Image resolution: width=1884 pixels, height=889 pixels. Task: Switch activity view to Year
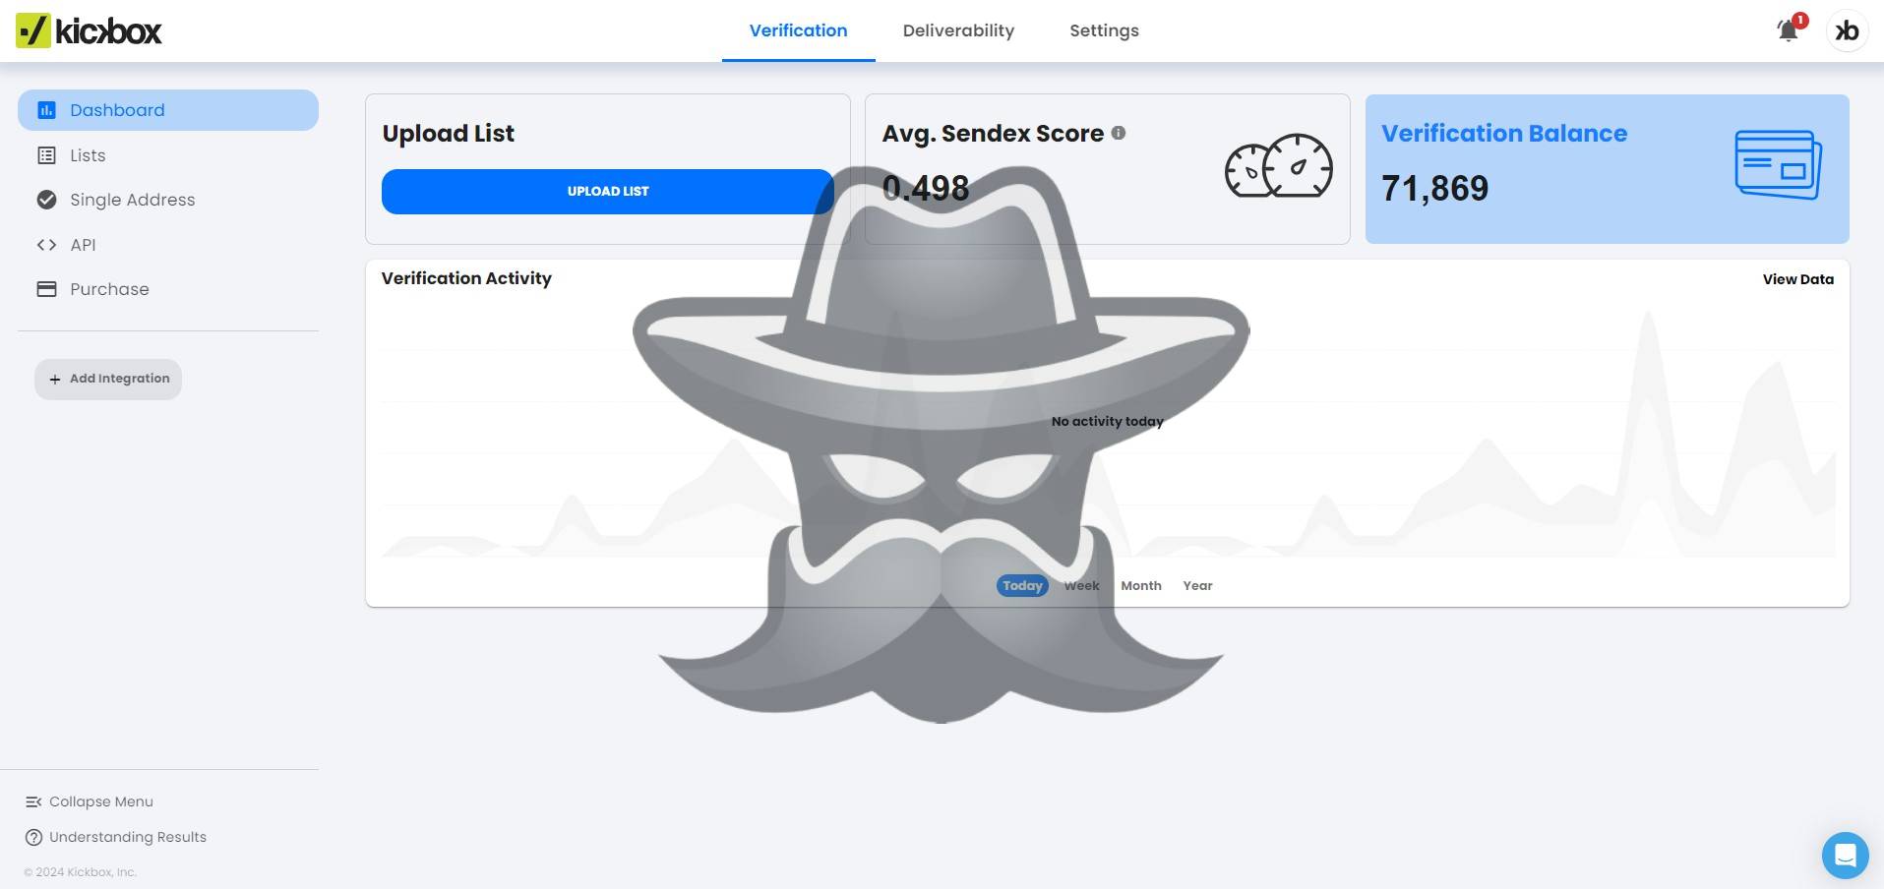(1197, 585)
